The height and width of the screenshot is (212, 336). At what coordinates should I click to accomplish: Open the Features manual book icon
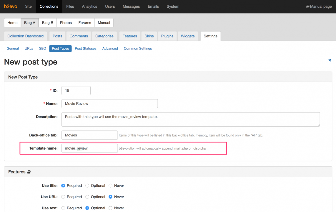pos(29,172)
